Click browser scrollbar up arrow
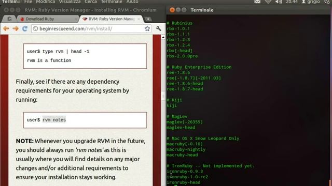 pyautogui.click(x=163, y=37)
